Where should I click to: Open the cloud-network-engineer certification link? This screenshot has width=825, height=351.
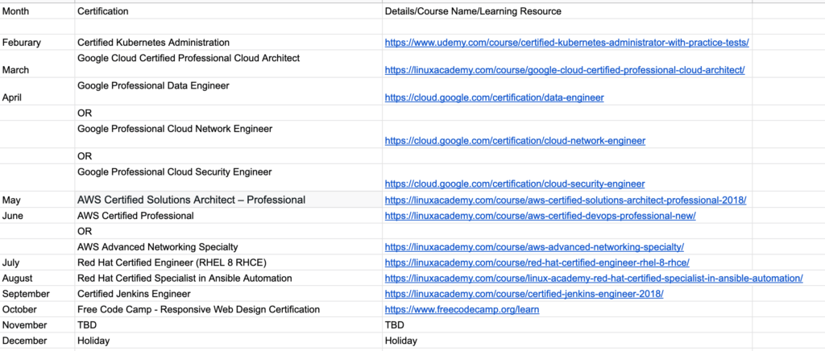[x=515, y=141]
